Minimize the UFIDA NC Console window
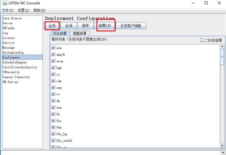This screenshot has height=155, width=226. coord(193,3)
